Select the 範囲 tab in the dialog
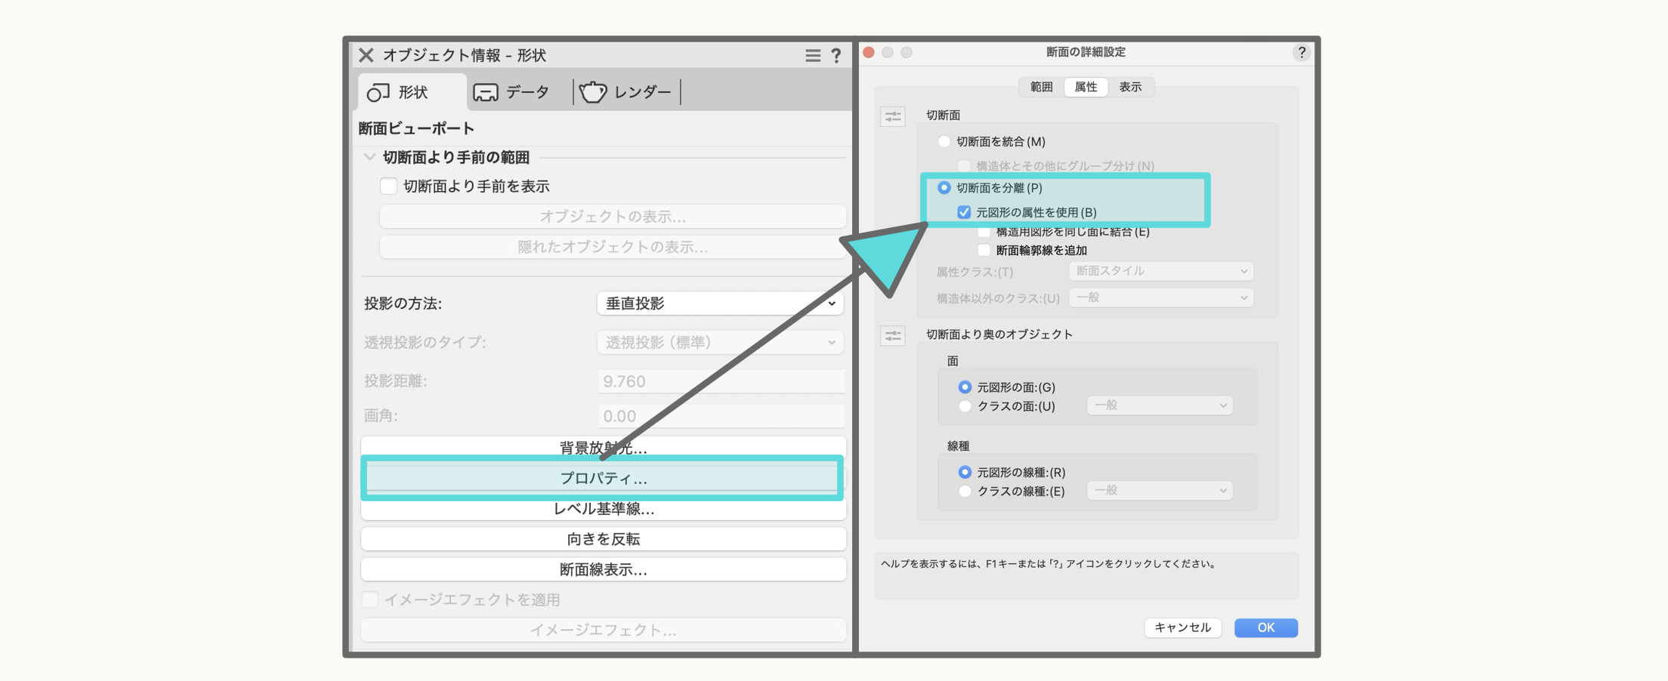 (1041, 87)
